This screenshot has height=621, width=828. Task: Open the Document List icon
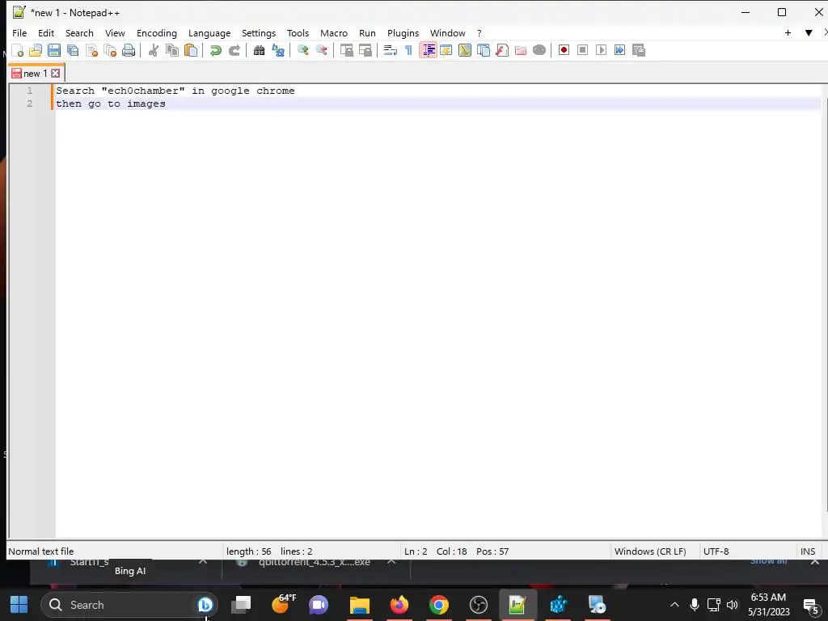[484, 50]
